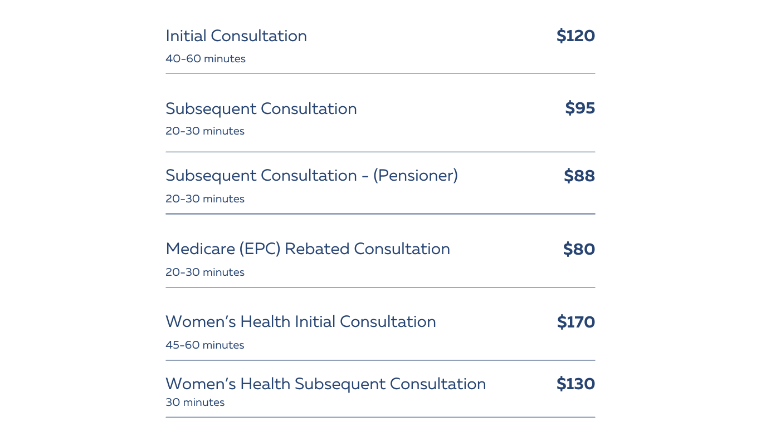This screenshot has width=761, height=427.
Task: Click the 40-60 minutes duration text
Action: (x=206, y=59)
